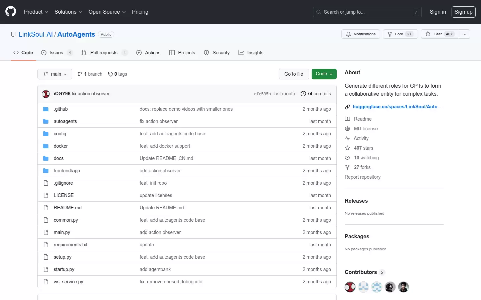The height and width of the screenshot is (300, 481).
Task: Click the iCGY96 commit author avatar
Action: pyautogui.click(x=46, y=94)
